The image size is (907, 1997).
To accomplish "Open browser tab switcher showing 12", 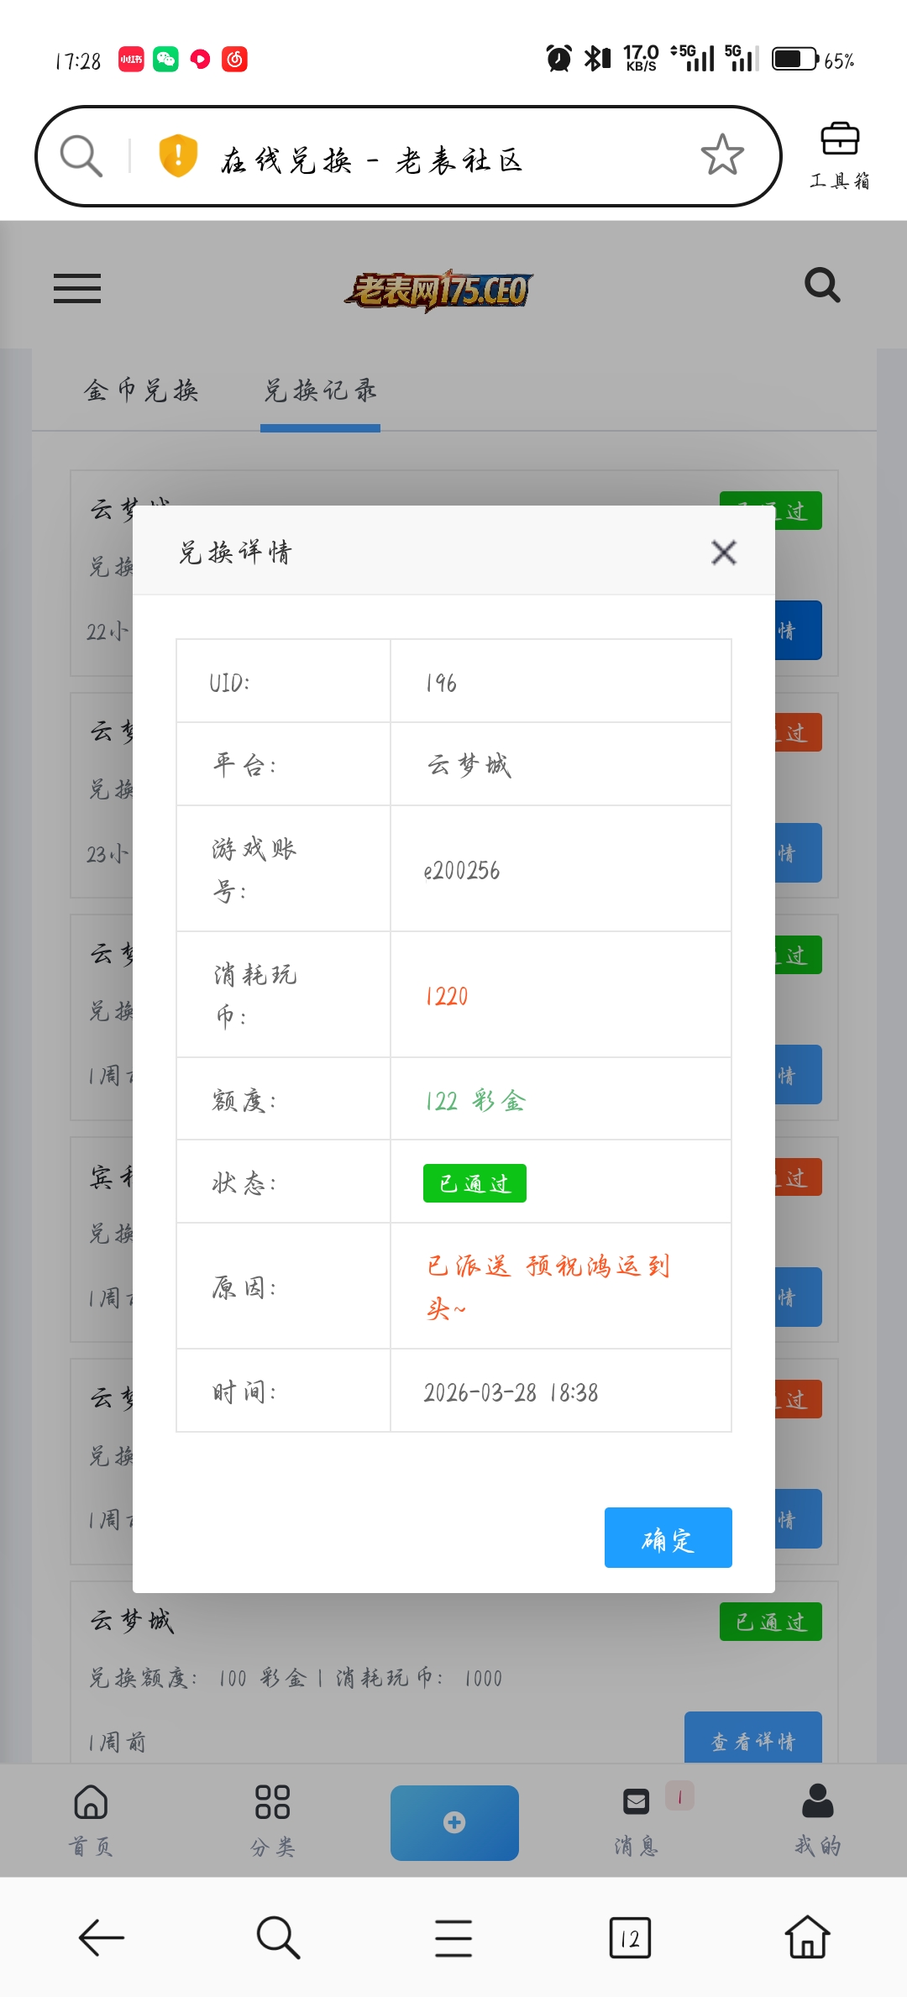I will coord(630,1937).
